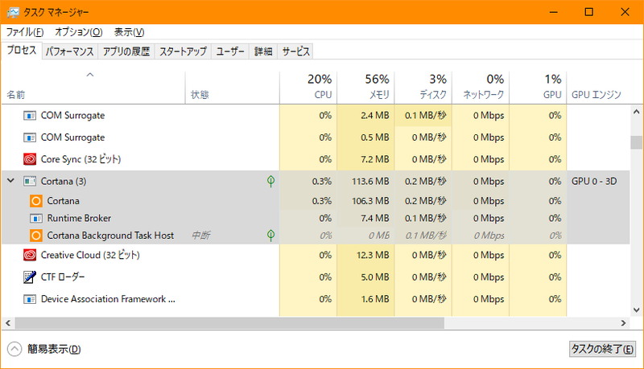This screenshot has width=644, height=369.
Task: Switch to the ユーザー tab
Action: [230, 51]
